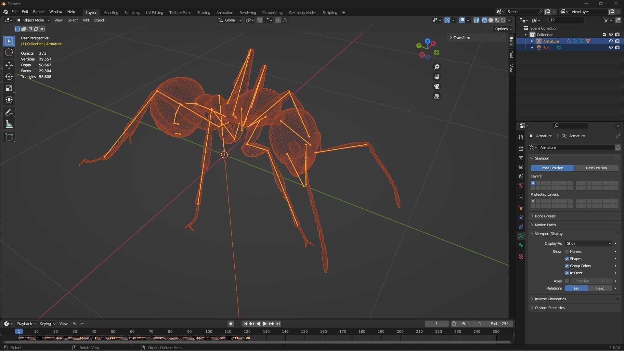Open the Texture properties tab
624x351 pixels.
[521, 257]
